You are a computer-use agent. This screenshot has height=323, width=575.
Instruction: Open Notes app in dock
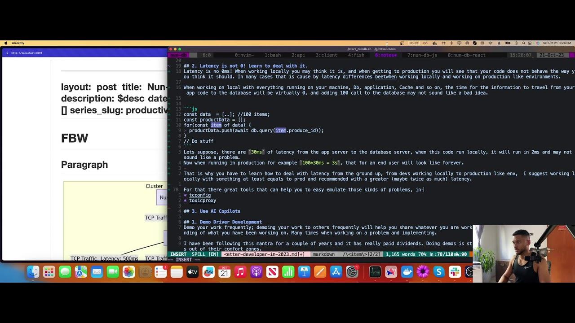click(177, 272)
